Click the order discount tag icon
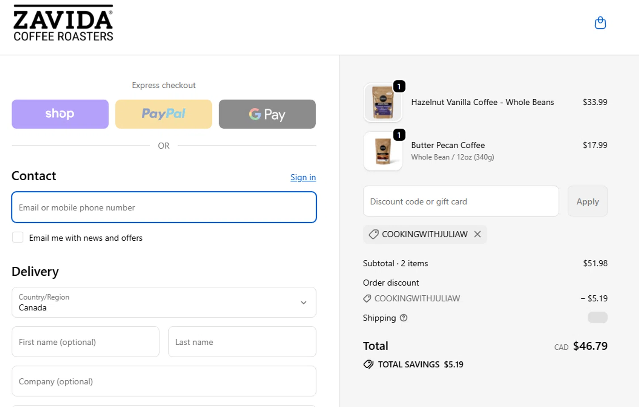639x407 pixels. pos(367,299)
